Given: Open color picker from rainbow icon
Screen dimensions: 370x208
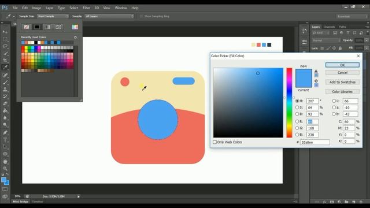Looking at the screenshot, I should click(x=75, y=27).
